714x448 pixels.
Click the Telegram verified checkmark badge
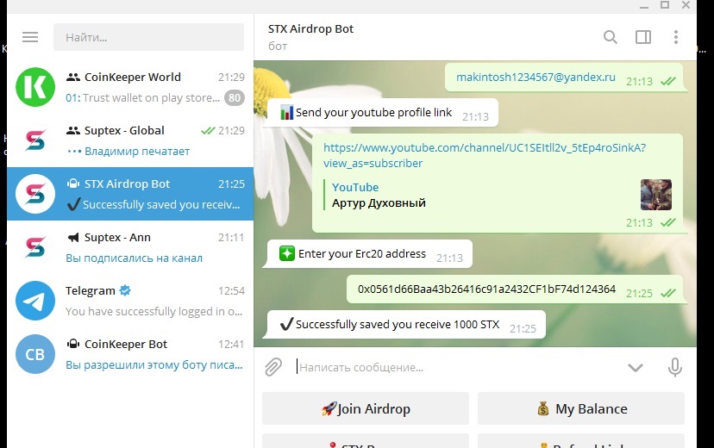[x=125, y=290]
